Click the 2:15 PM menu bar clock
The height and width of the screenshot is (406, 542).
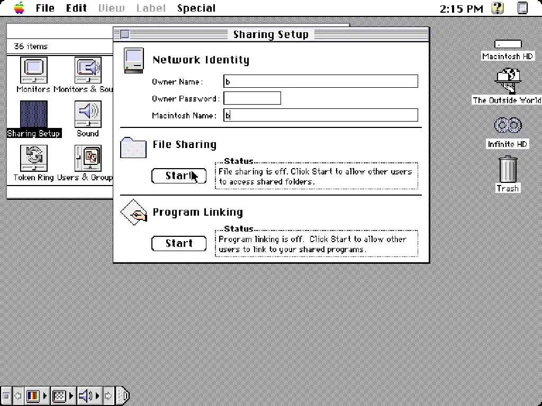461,8
